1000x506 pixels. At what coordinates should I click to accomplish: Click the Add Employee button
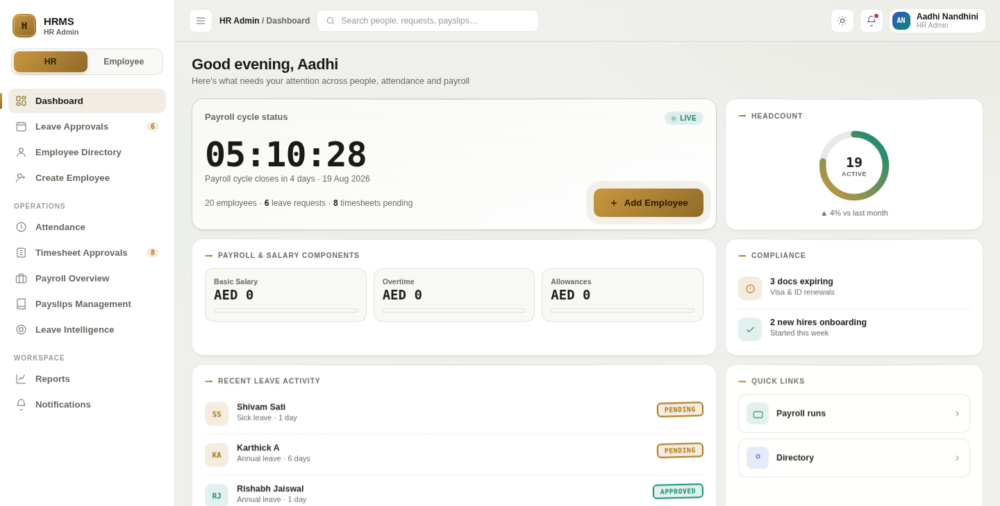(649, 203)
